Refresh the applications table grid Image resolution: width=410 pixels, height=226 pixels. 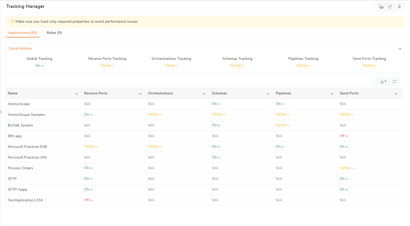pos(394,81)
